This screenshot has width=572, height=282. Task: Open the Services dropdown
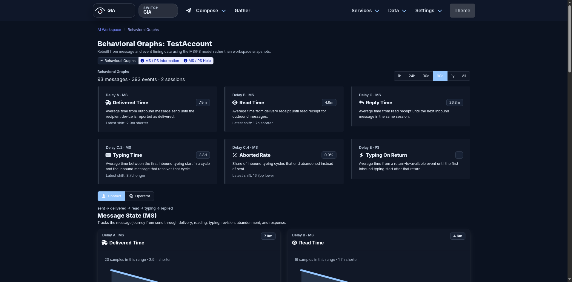coord(365,10)
